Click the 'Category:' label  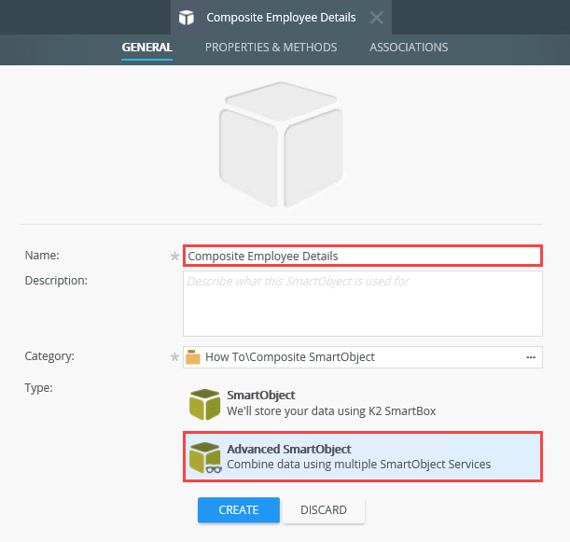(49, 355)
